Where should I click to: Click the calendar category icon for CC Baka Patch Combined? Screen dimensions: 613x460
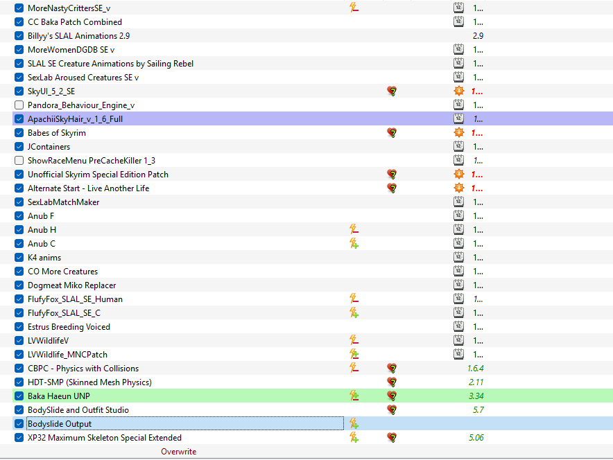pyautogui.click(x=458, y=21)
